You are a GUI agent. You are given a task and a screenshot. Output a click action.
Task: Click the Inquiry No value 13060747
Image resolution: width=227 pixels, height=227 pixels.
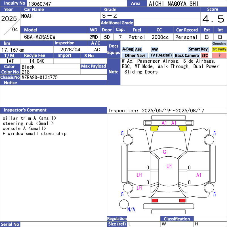[x=39, y=4]
